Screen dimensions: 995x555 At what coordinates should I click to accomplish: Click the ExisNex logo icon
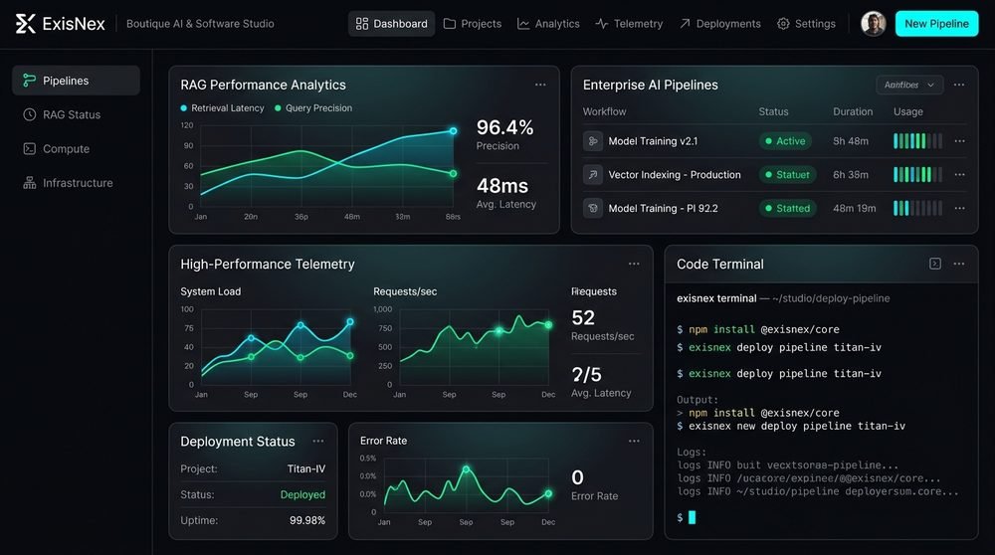[x=26, y=24]
